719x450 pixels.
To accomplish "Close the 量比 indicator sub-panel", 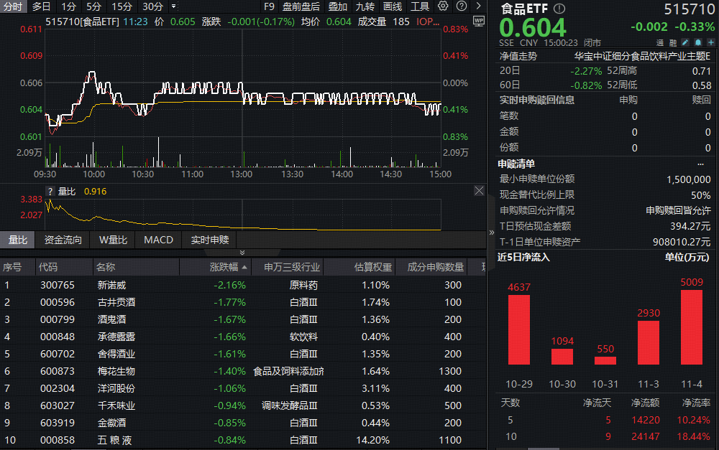I will point(480,191).
